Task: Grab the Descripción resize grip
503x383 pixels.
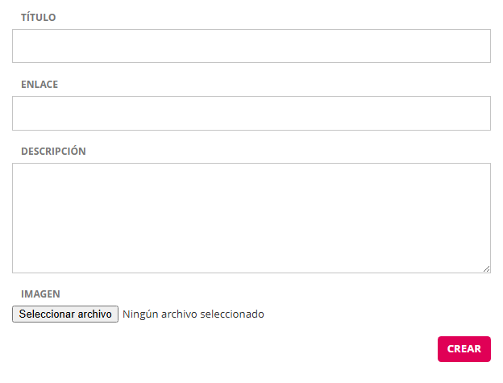Action: [486, 269]
